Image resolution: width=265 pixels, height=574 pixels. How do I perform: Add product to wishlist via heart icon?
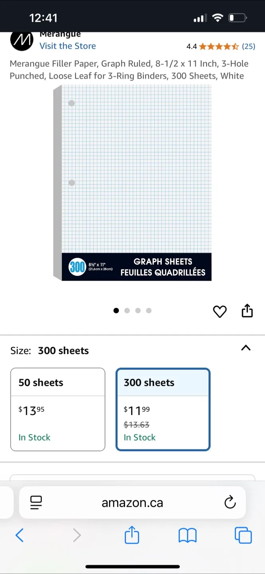220,311
